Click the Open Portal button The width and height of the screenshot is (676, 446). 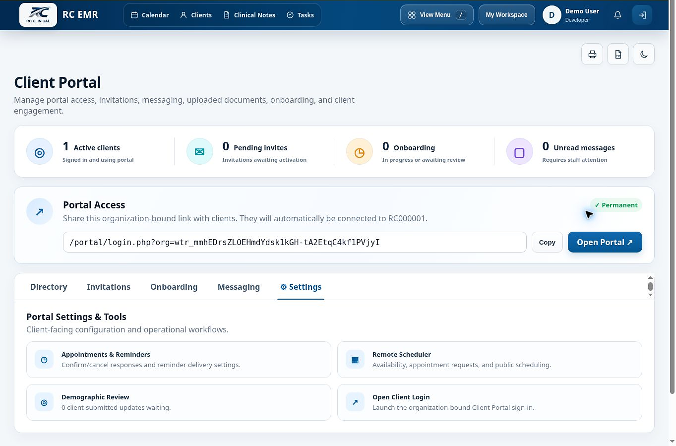[x=605, y=242]
